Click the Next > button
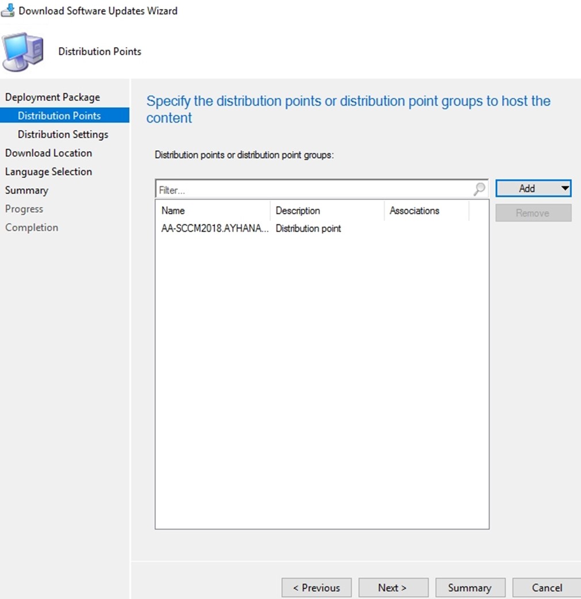581x599 pixels. click(x=393, y=587)
